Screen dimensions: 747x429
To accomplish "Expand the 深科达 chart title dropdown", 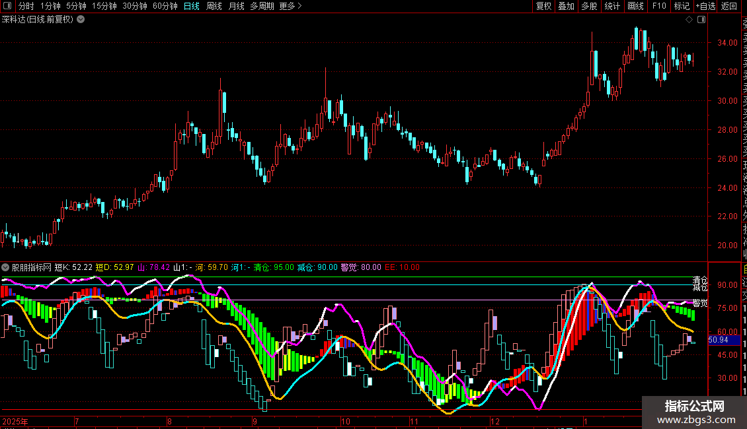I will click(x=81, y=20).
